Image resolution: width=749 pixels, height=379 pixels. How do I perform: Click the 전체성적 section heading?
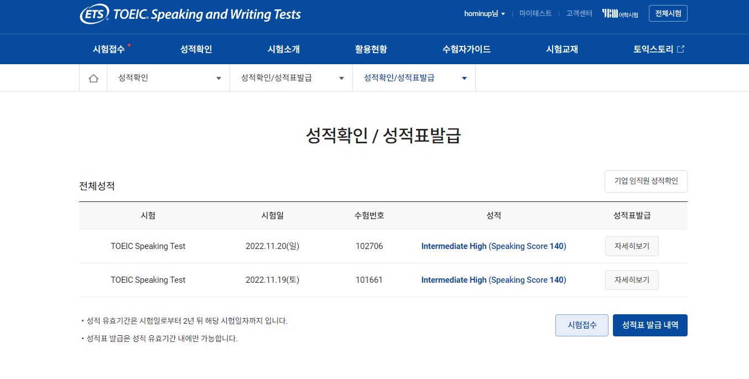[97, 186]
